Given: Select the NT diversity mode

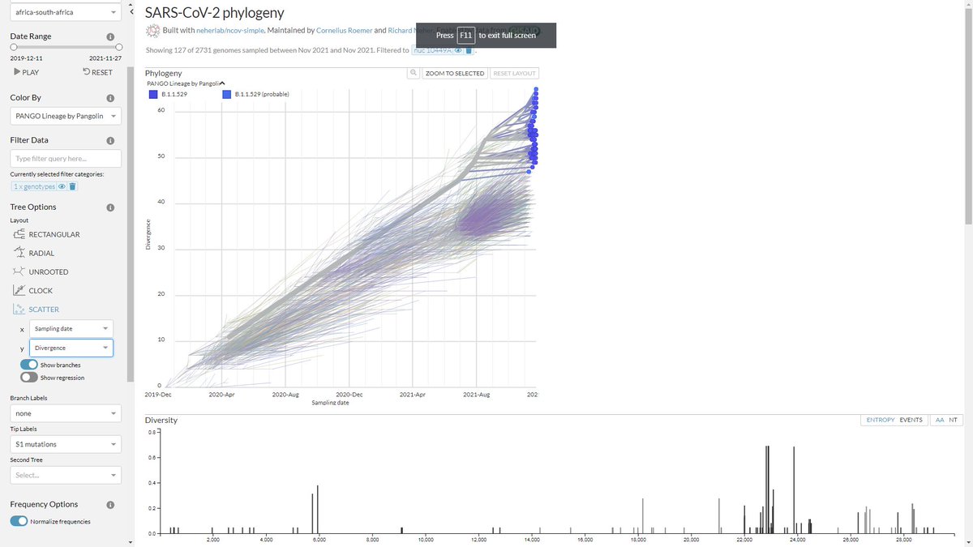Looking at the screenshot, I should pos(953,420).
